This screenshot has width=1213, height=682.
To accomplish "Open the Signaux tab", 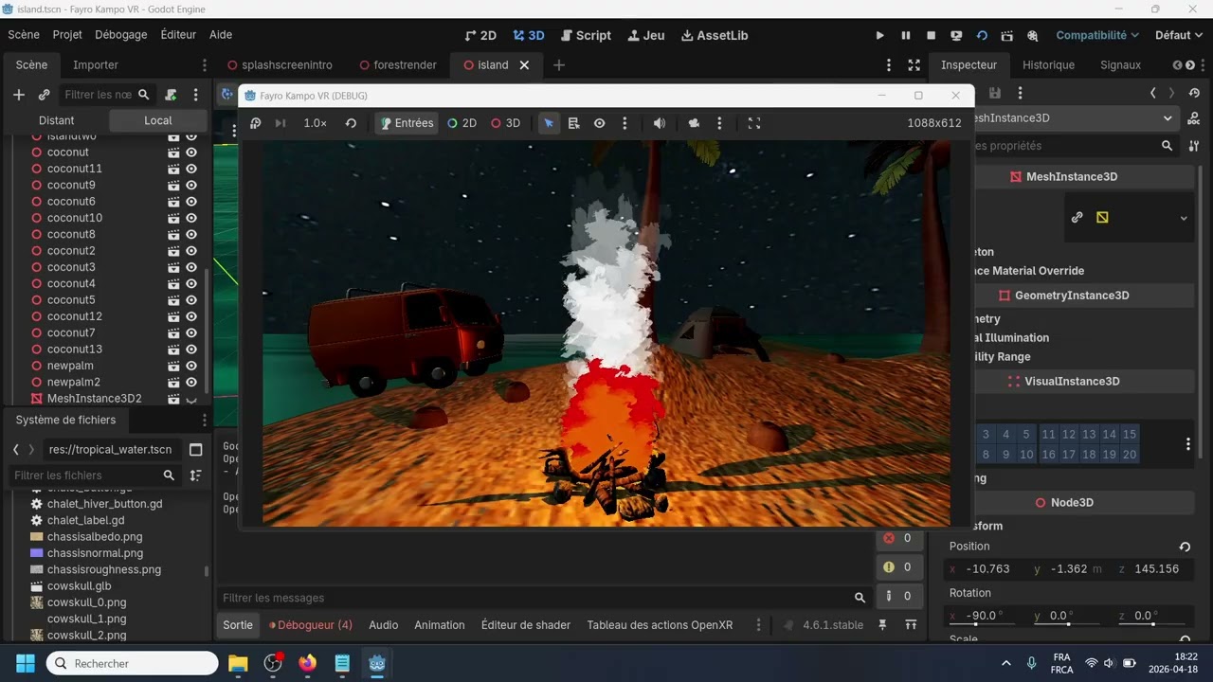I will [1120, 65].
